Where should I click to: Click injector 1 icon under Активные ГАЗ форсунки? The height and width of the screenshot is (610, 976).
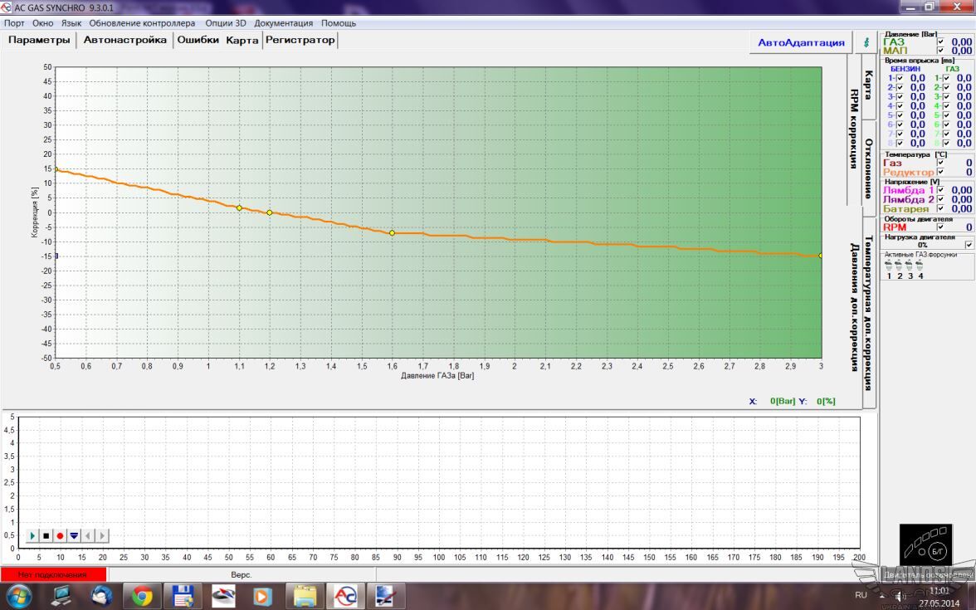(890, 266)
